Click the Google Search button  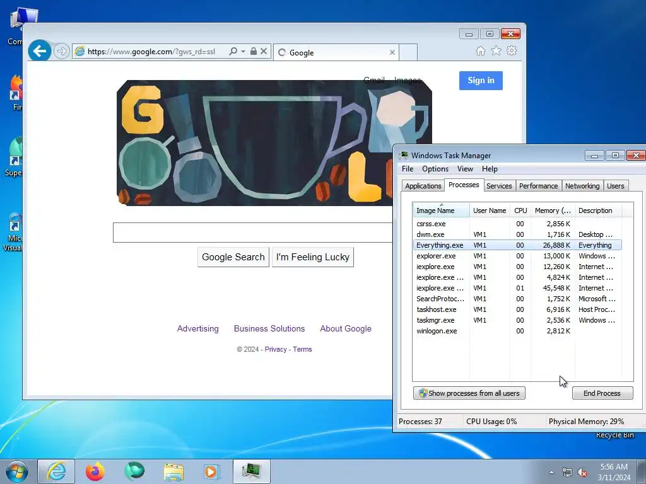click(233, 257)
